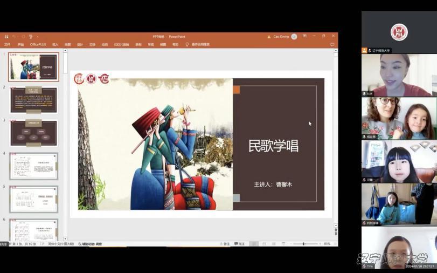
Task: Click the orange host badge beside 辽宁师范大学
Action: click(x=364, y=51)
